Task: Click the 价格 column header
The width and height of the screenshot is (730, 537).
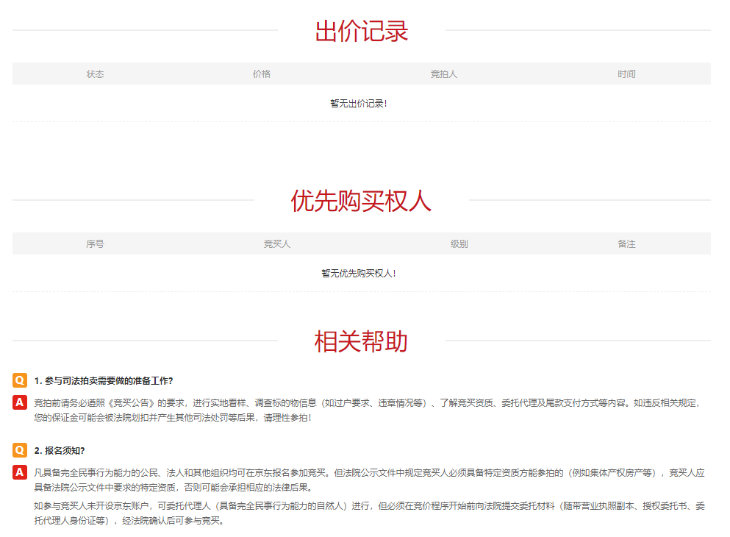Action: point(262,74)
